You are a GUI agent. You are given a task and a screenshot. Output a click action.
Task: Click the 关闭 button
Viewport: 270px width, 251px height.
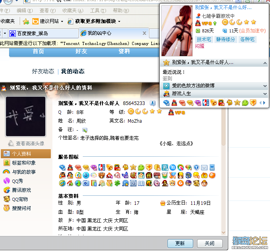[210, 243]
